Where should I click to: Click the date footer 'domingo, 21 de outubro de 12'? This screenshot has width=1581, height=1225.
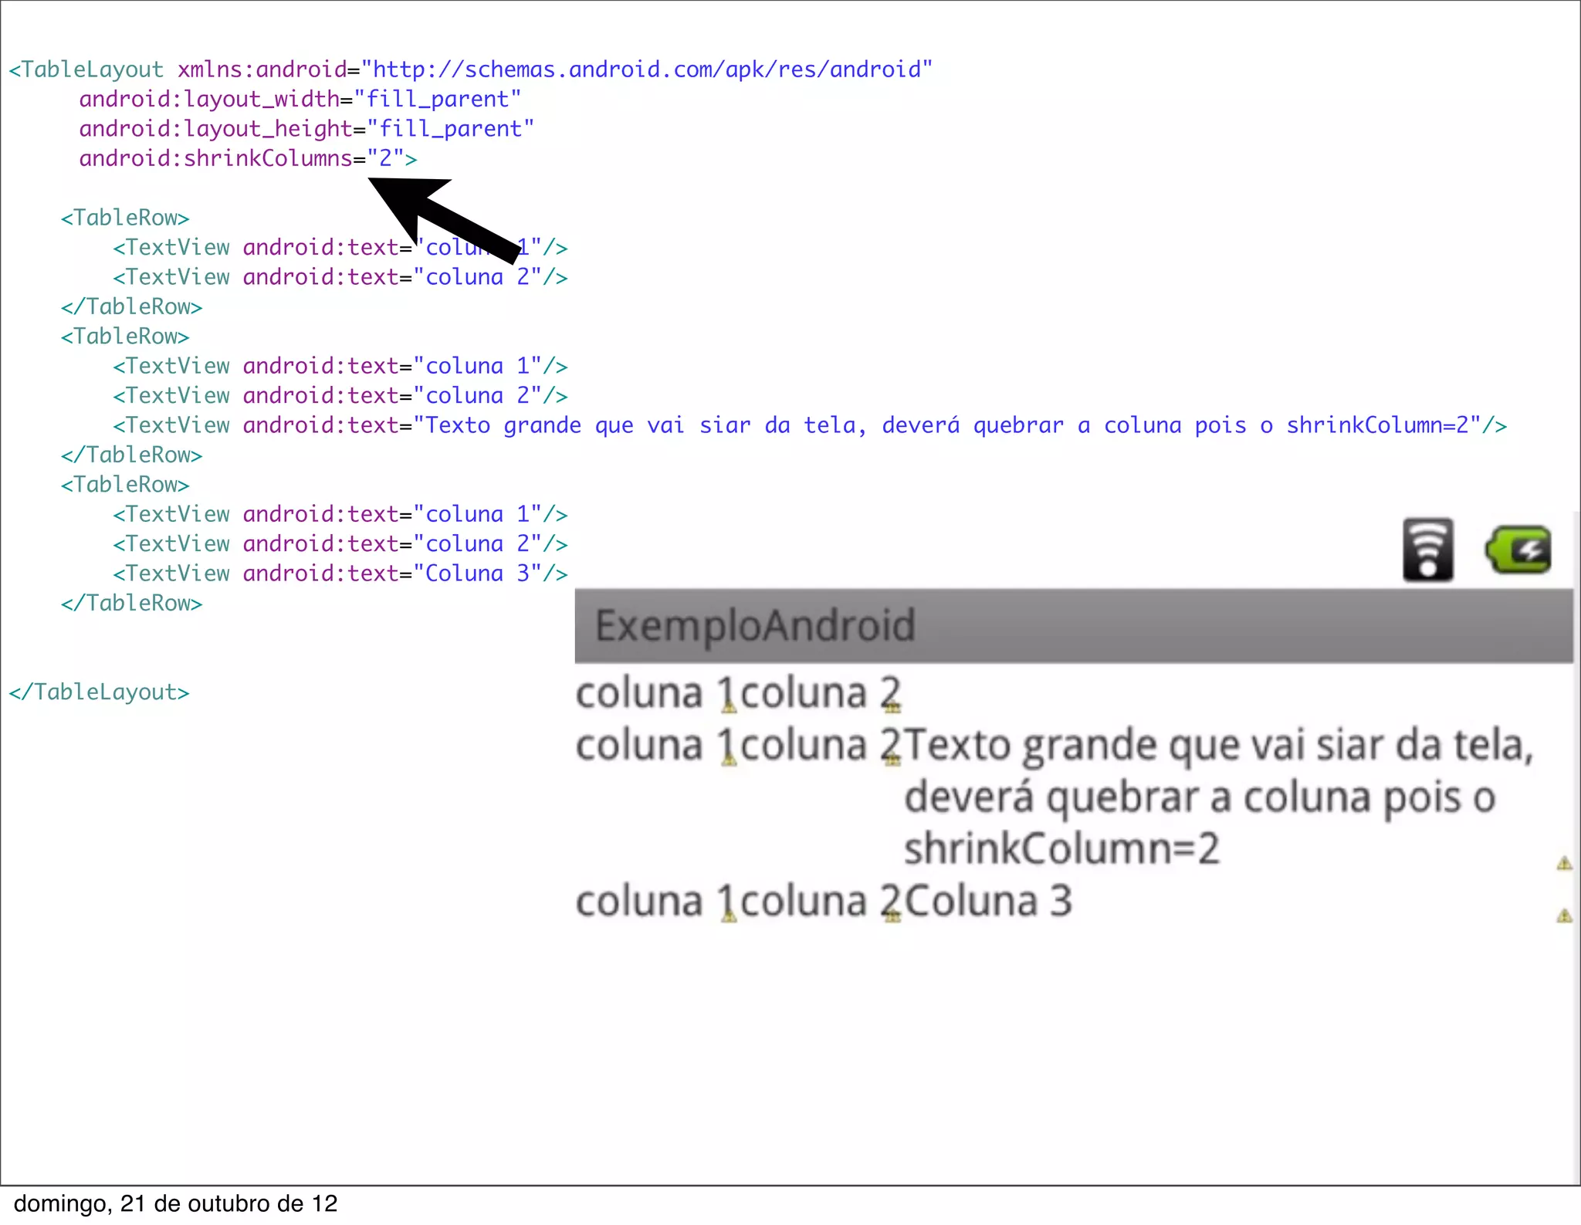176,1204
